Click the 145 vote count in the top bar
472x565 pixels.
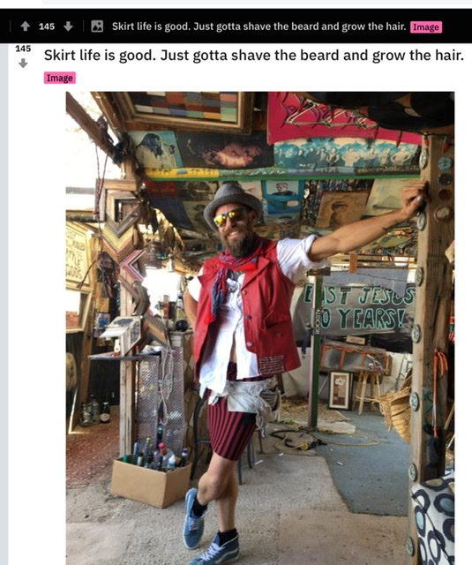click(47, 26)
